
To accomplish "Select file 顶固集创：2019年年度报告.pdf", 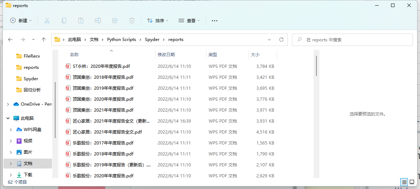I will pyautogui.click(x=103, y=88).
